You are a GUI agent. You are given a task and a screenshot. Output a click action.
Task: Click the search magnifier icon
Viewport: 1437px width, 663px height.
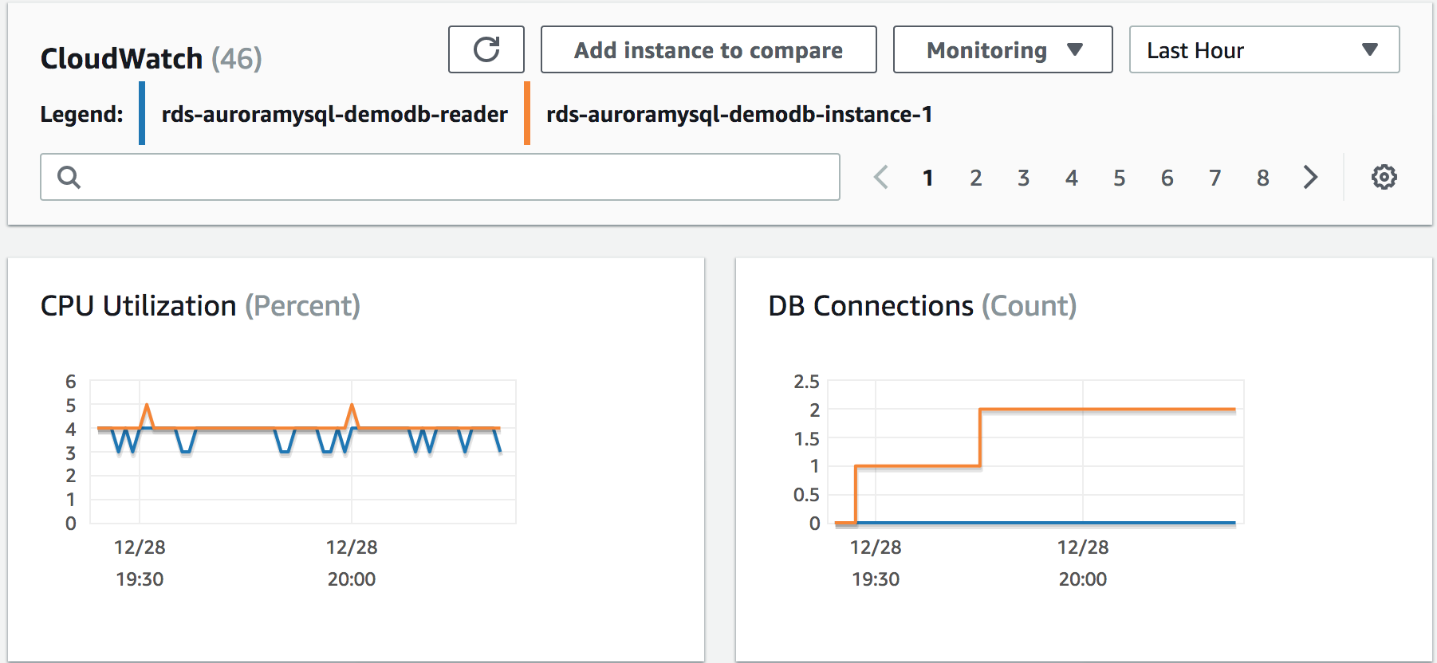(69, 177)
